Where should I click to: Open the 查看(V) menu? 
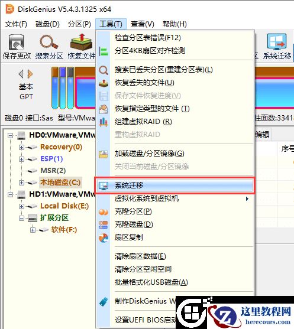[x=143, y=24]
